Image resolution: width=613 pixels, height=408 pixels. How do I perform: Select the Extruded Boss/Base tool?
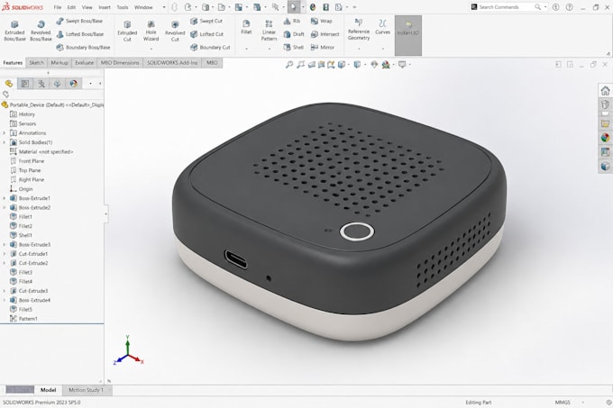coord(14,31)
